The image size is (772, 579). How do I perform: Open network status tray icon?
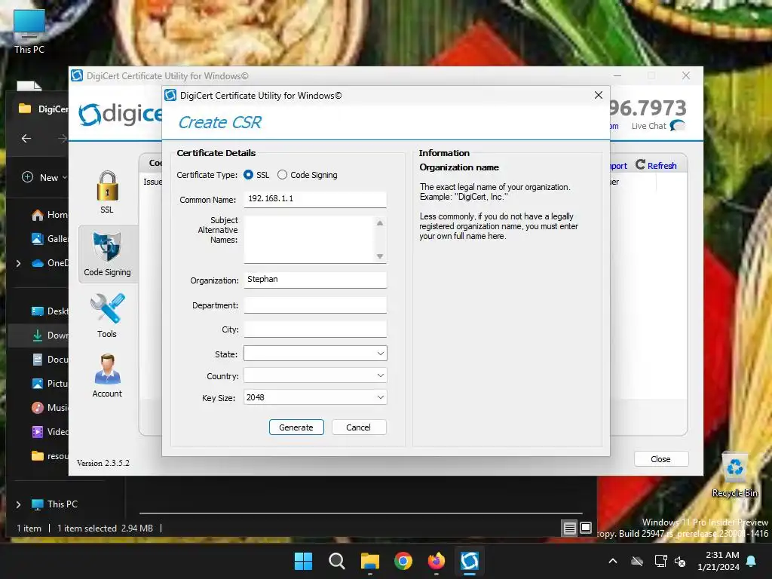pyautogui.click(x=660, y=561)
